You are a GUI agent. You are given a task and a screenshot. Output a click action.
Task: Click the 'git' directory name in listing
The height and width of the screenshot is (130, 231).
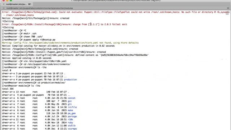[x=70, y=104]
